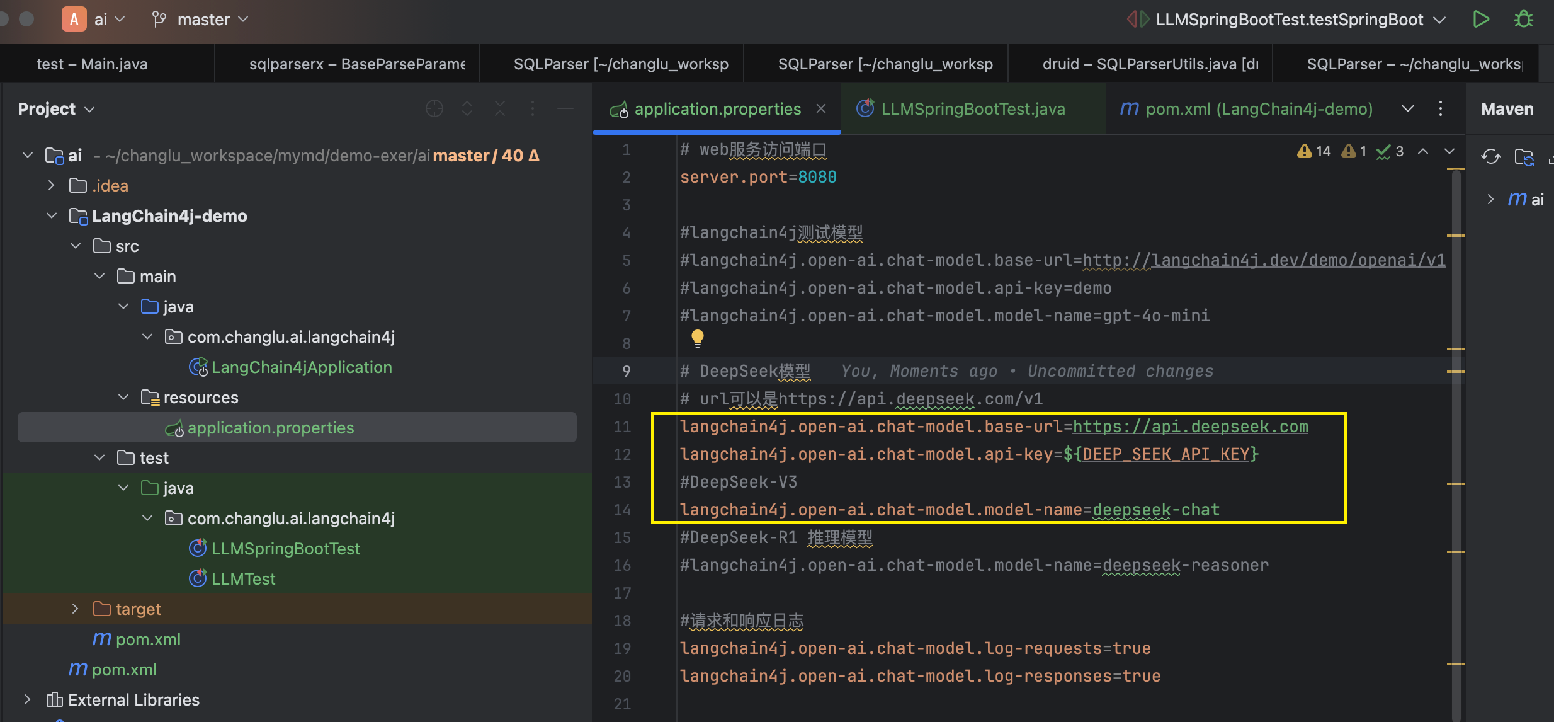Screen dimensions: 1554x722
Task: Select LLMTest class in project tree
Action: (x=243, y=579)
